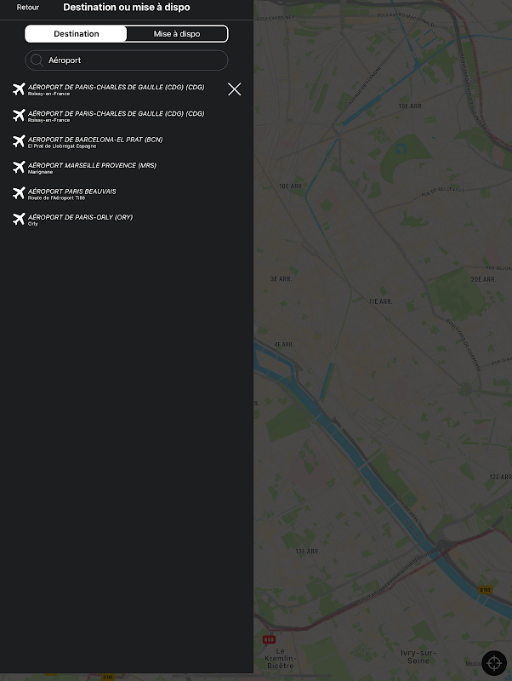Click Ivry-sur-Seine on the map

(x=418, y=656)
